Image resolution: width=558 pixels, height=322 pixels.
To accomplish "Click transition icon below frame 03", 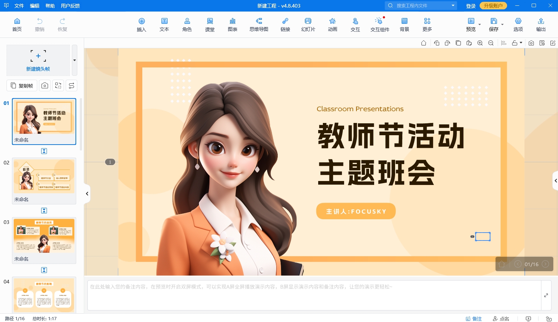I will [x=44, y=270].
